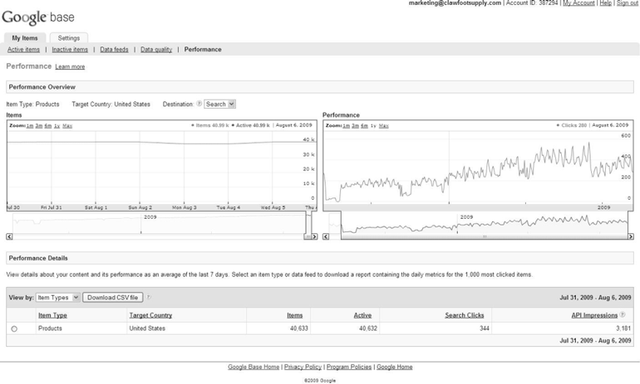640x384 pixels.
Task: Click the Items chart right scroll arrow
Action: point(314,236)
